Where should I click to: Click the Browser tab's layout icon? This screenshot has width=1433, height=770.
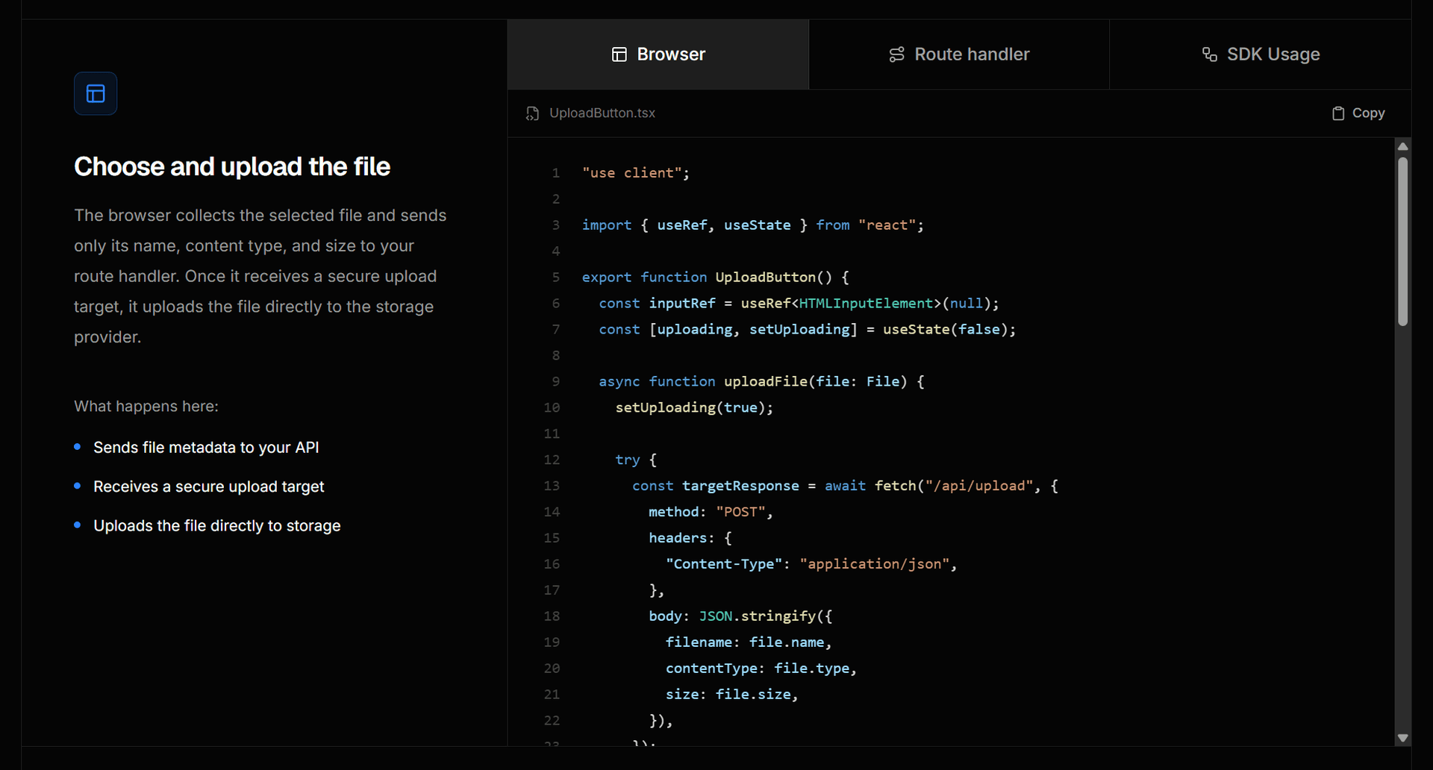(x=619, y=54)
